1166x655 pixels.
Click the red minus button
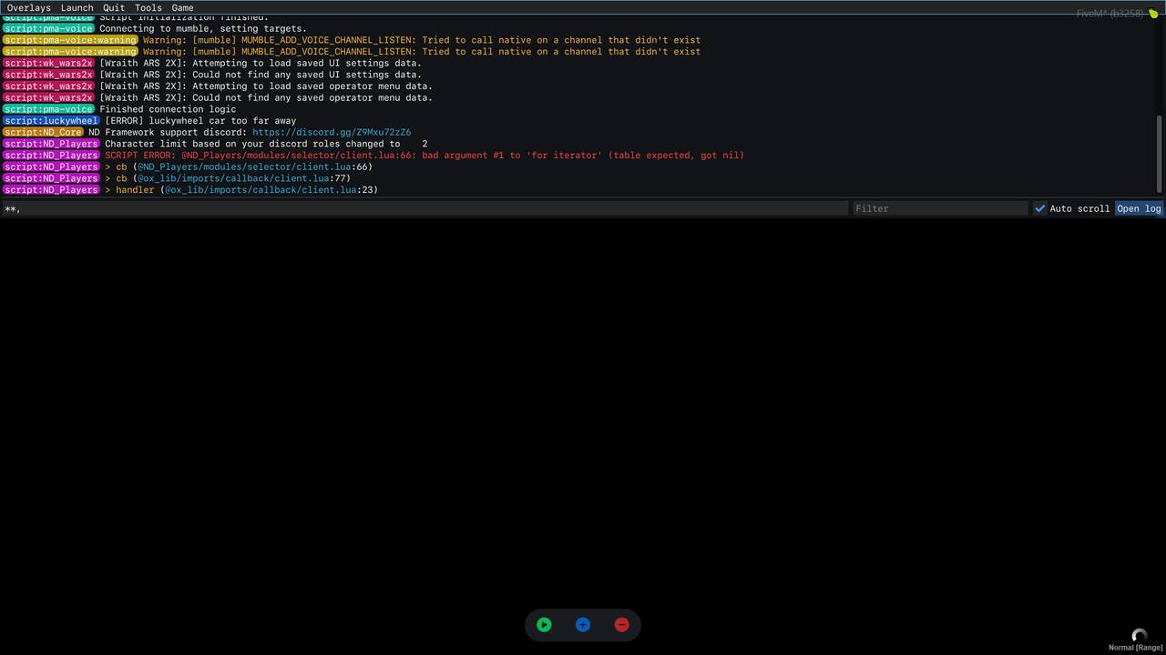(x=621, y=625)
